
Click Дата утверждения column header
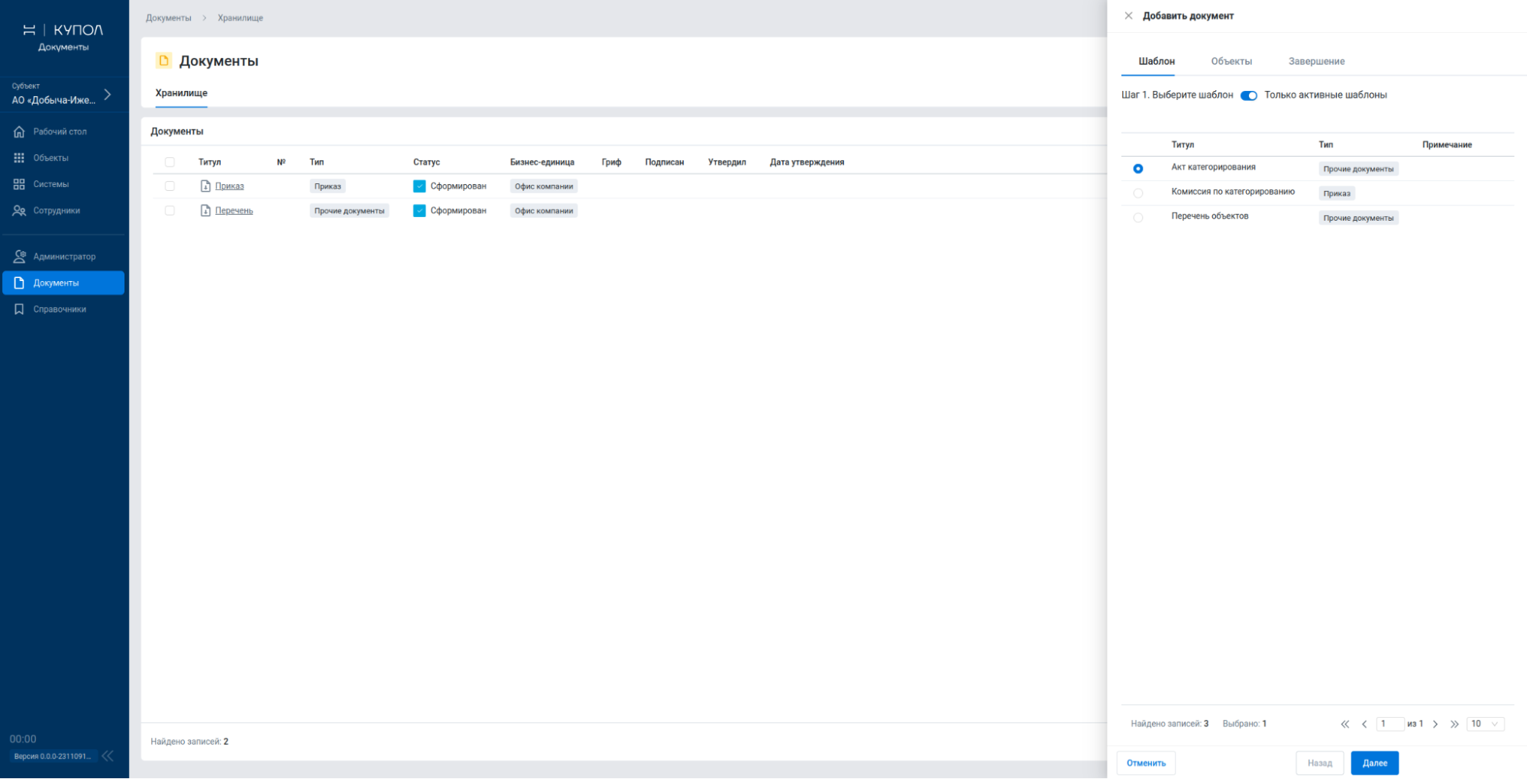(807, 162)
